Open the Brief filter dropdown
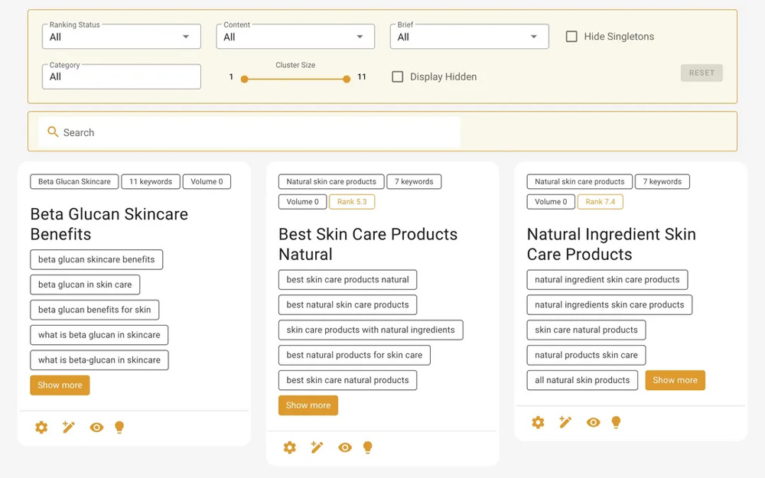765x478 pixels. [469, 37]
